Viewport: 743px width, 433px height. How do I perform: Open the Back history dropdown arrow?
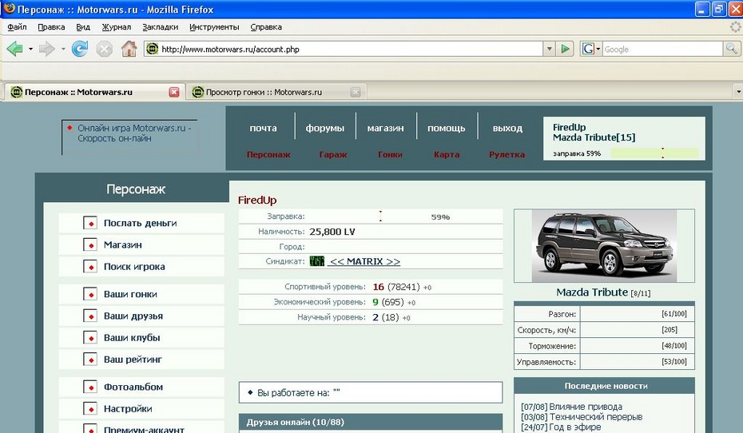click(x=30, y=49)
